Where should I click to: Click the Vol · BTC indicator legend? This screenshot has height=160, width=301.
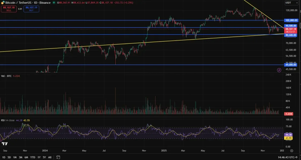point(6,76)
